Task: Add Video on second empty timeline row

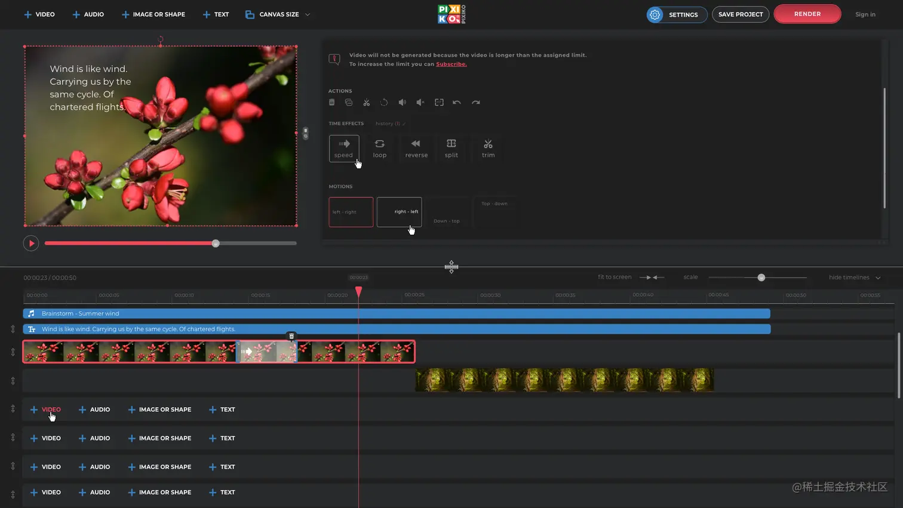Action: 45,438
